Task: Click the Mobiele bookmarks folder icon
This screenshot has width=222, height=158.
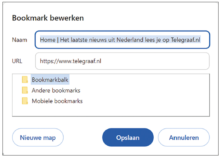Action: [25, 101]
